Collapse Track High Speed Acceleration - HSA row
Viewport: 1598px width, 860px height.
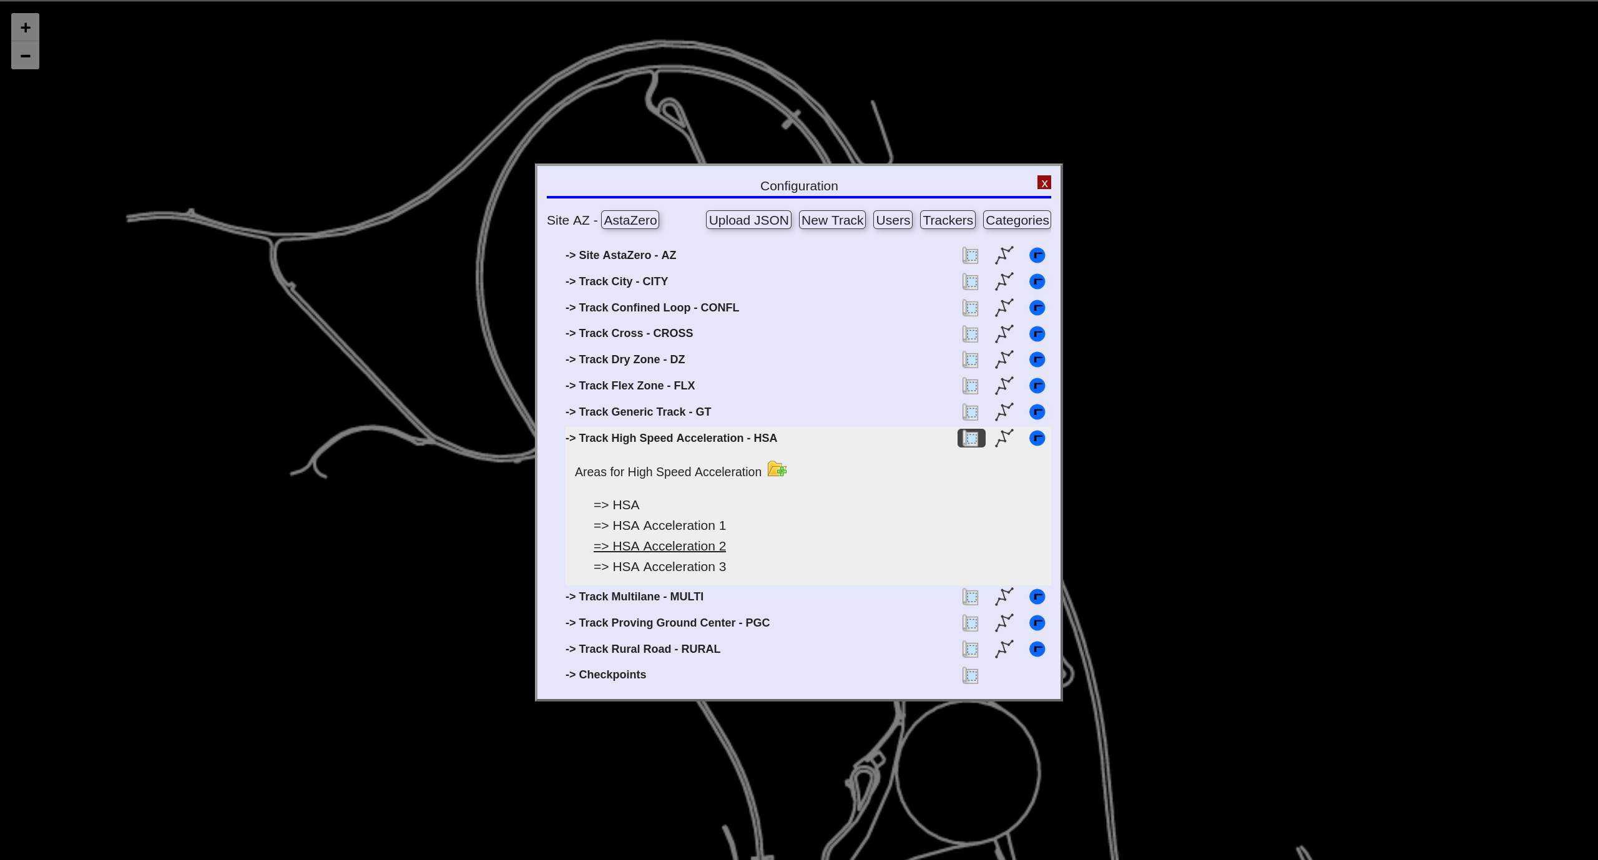[671, 438]
